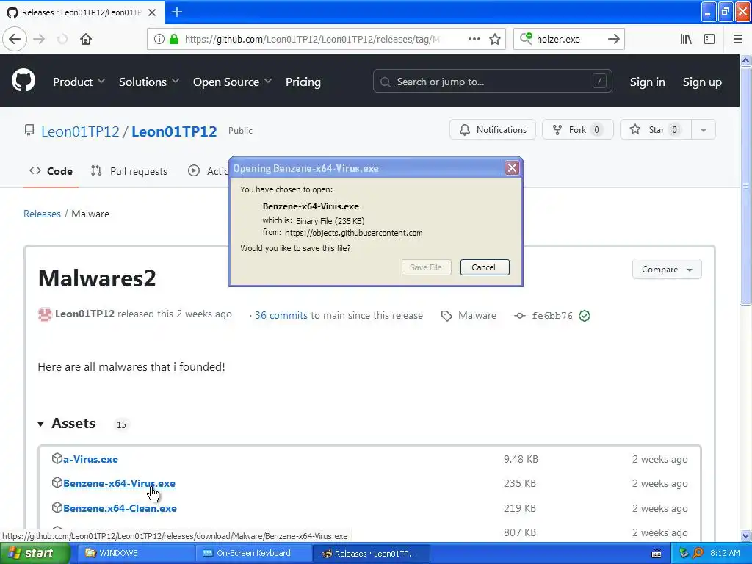Click the search arrow next to holzer.exe

tap(613, 39)
